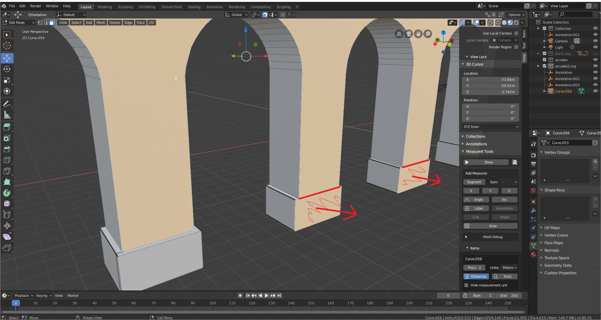Image resolution: width=601 pixels, height=320 pixels.
Task: Toggle visibility of arcades collection
Action: (x=595, y=60)
